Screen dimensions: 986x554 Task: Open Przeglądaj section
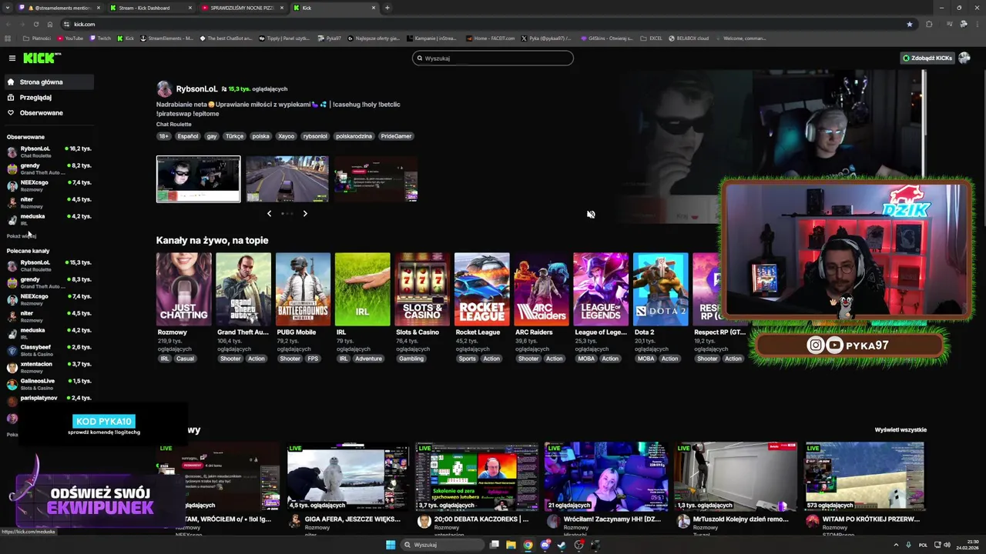(x=48, y=97)
